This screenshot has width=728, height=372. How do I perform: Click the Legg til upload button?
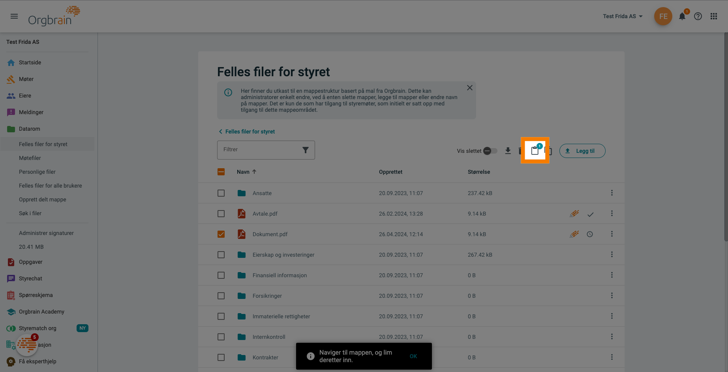582,151
